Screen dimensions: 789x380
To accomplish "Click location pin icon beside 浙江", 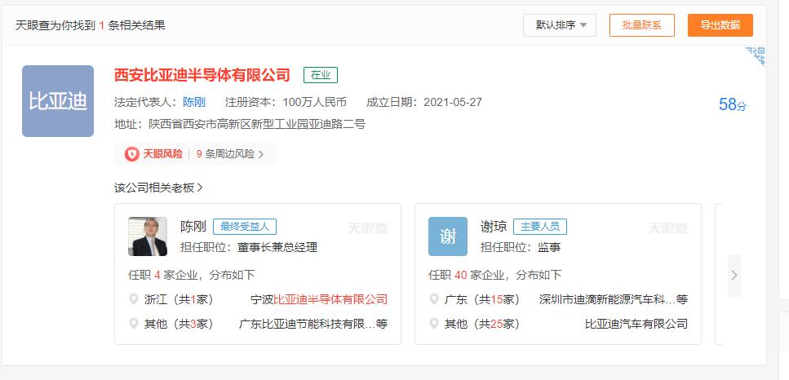I will [133, 299].
